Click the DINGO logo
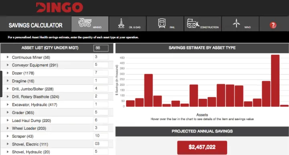 (59, 7)
